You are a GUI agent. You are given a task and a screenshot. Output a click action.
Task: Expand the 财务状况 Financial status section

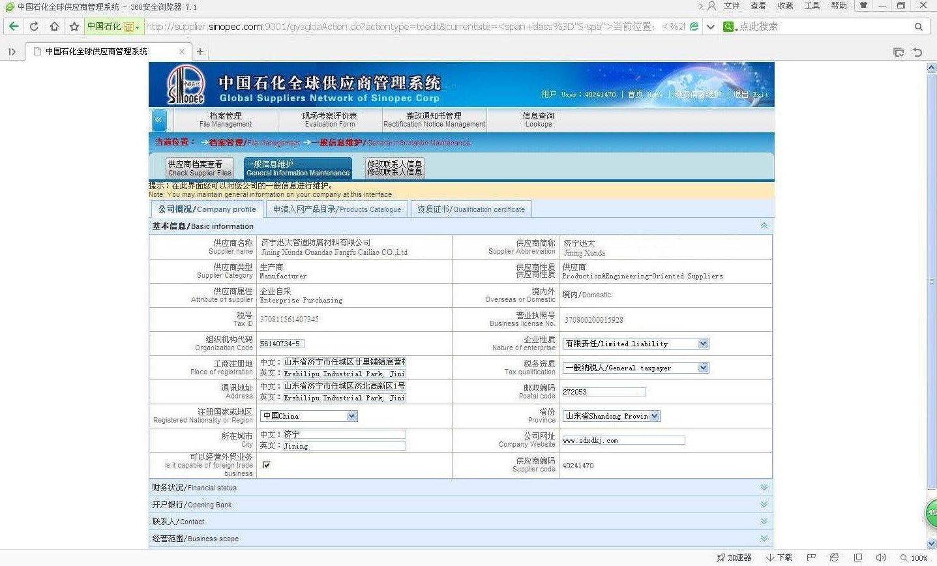click(764, 487)
